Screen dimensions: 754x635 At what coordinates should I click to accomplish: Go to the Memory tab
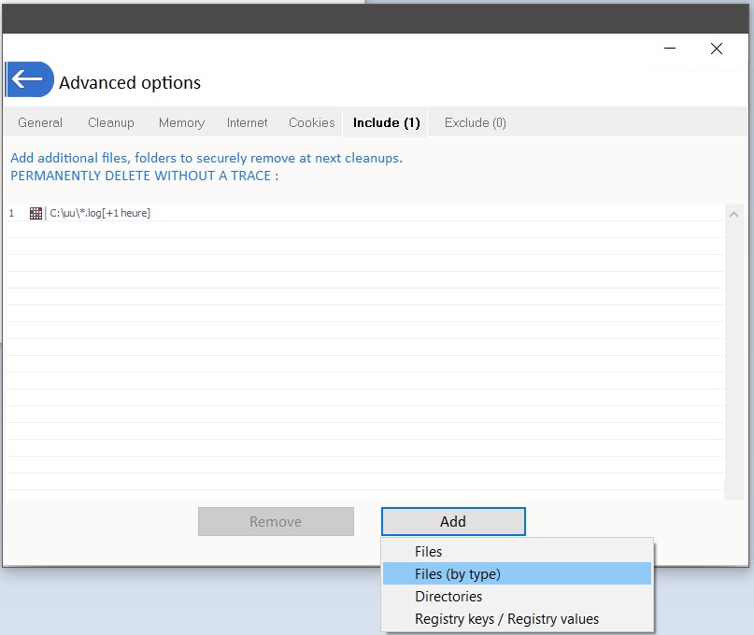[181, 122]
